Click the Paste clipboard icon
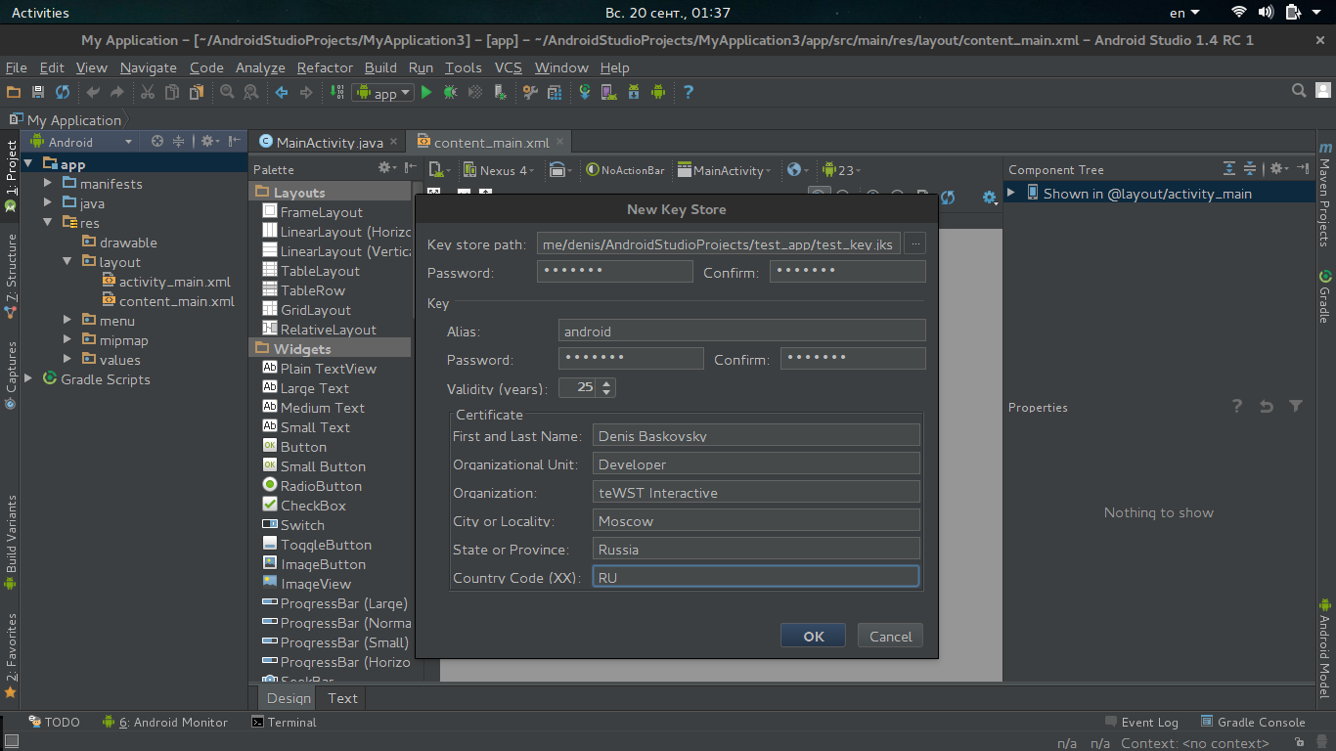This screenshot has height=751, width=1336. click(x=197, y=92)
